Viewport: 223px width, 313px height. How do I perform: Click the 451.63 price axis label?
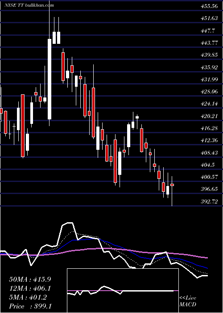[x=209, y=18]
